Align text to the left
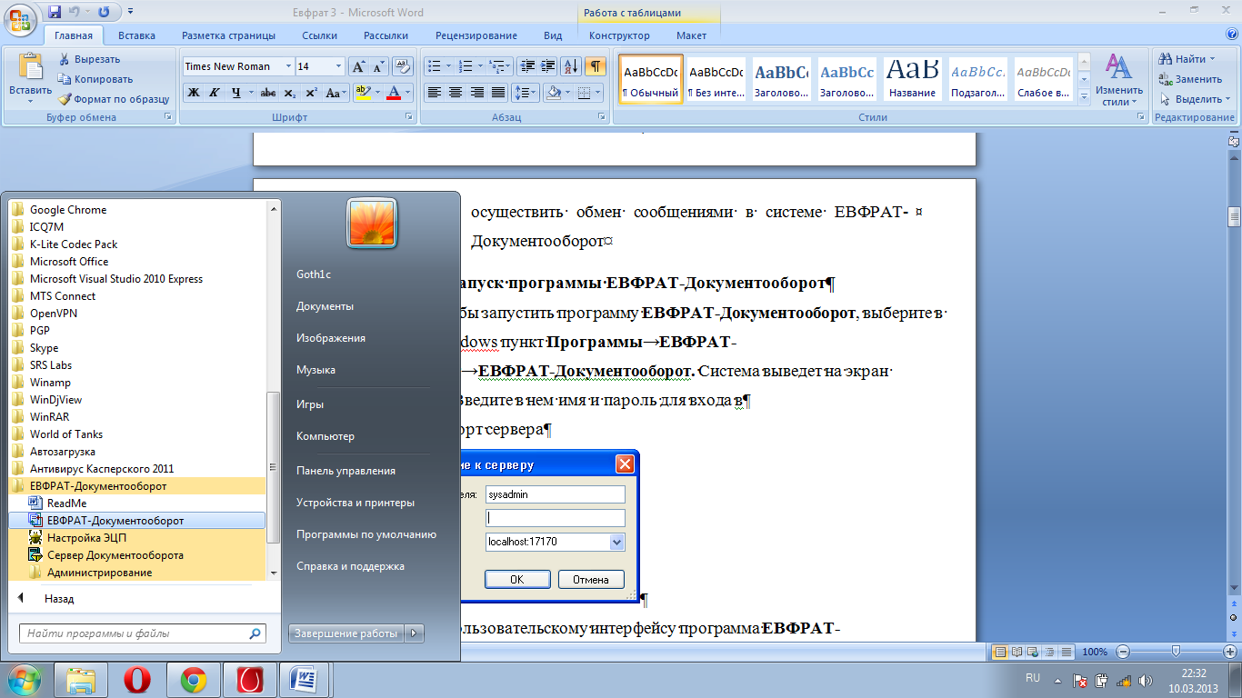 tap(435, 93)
